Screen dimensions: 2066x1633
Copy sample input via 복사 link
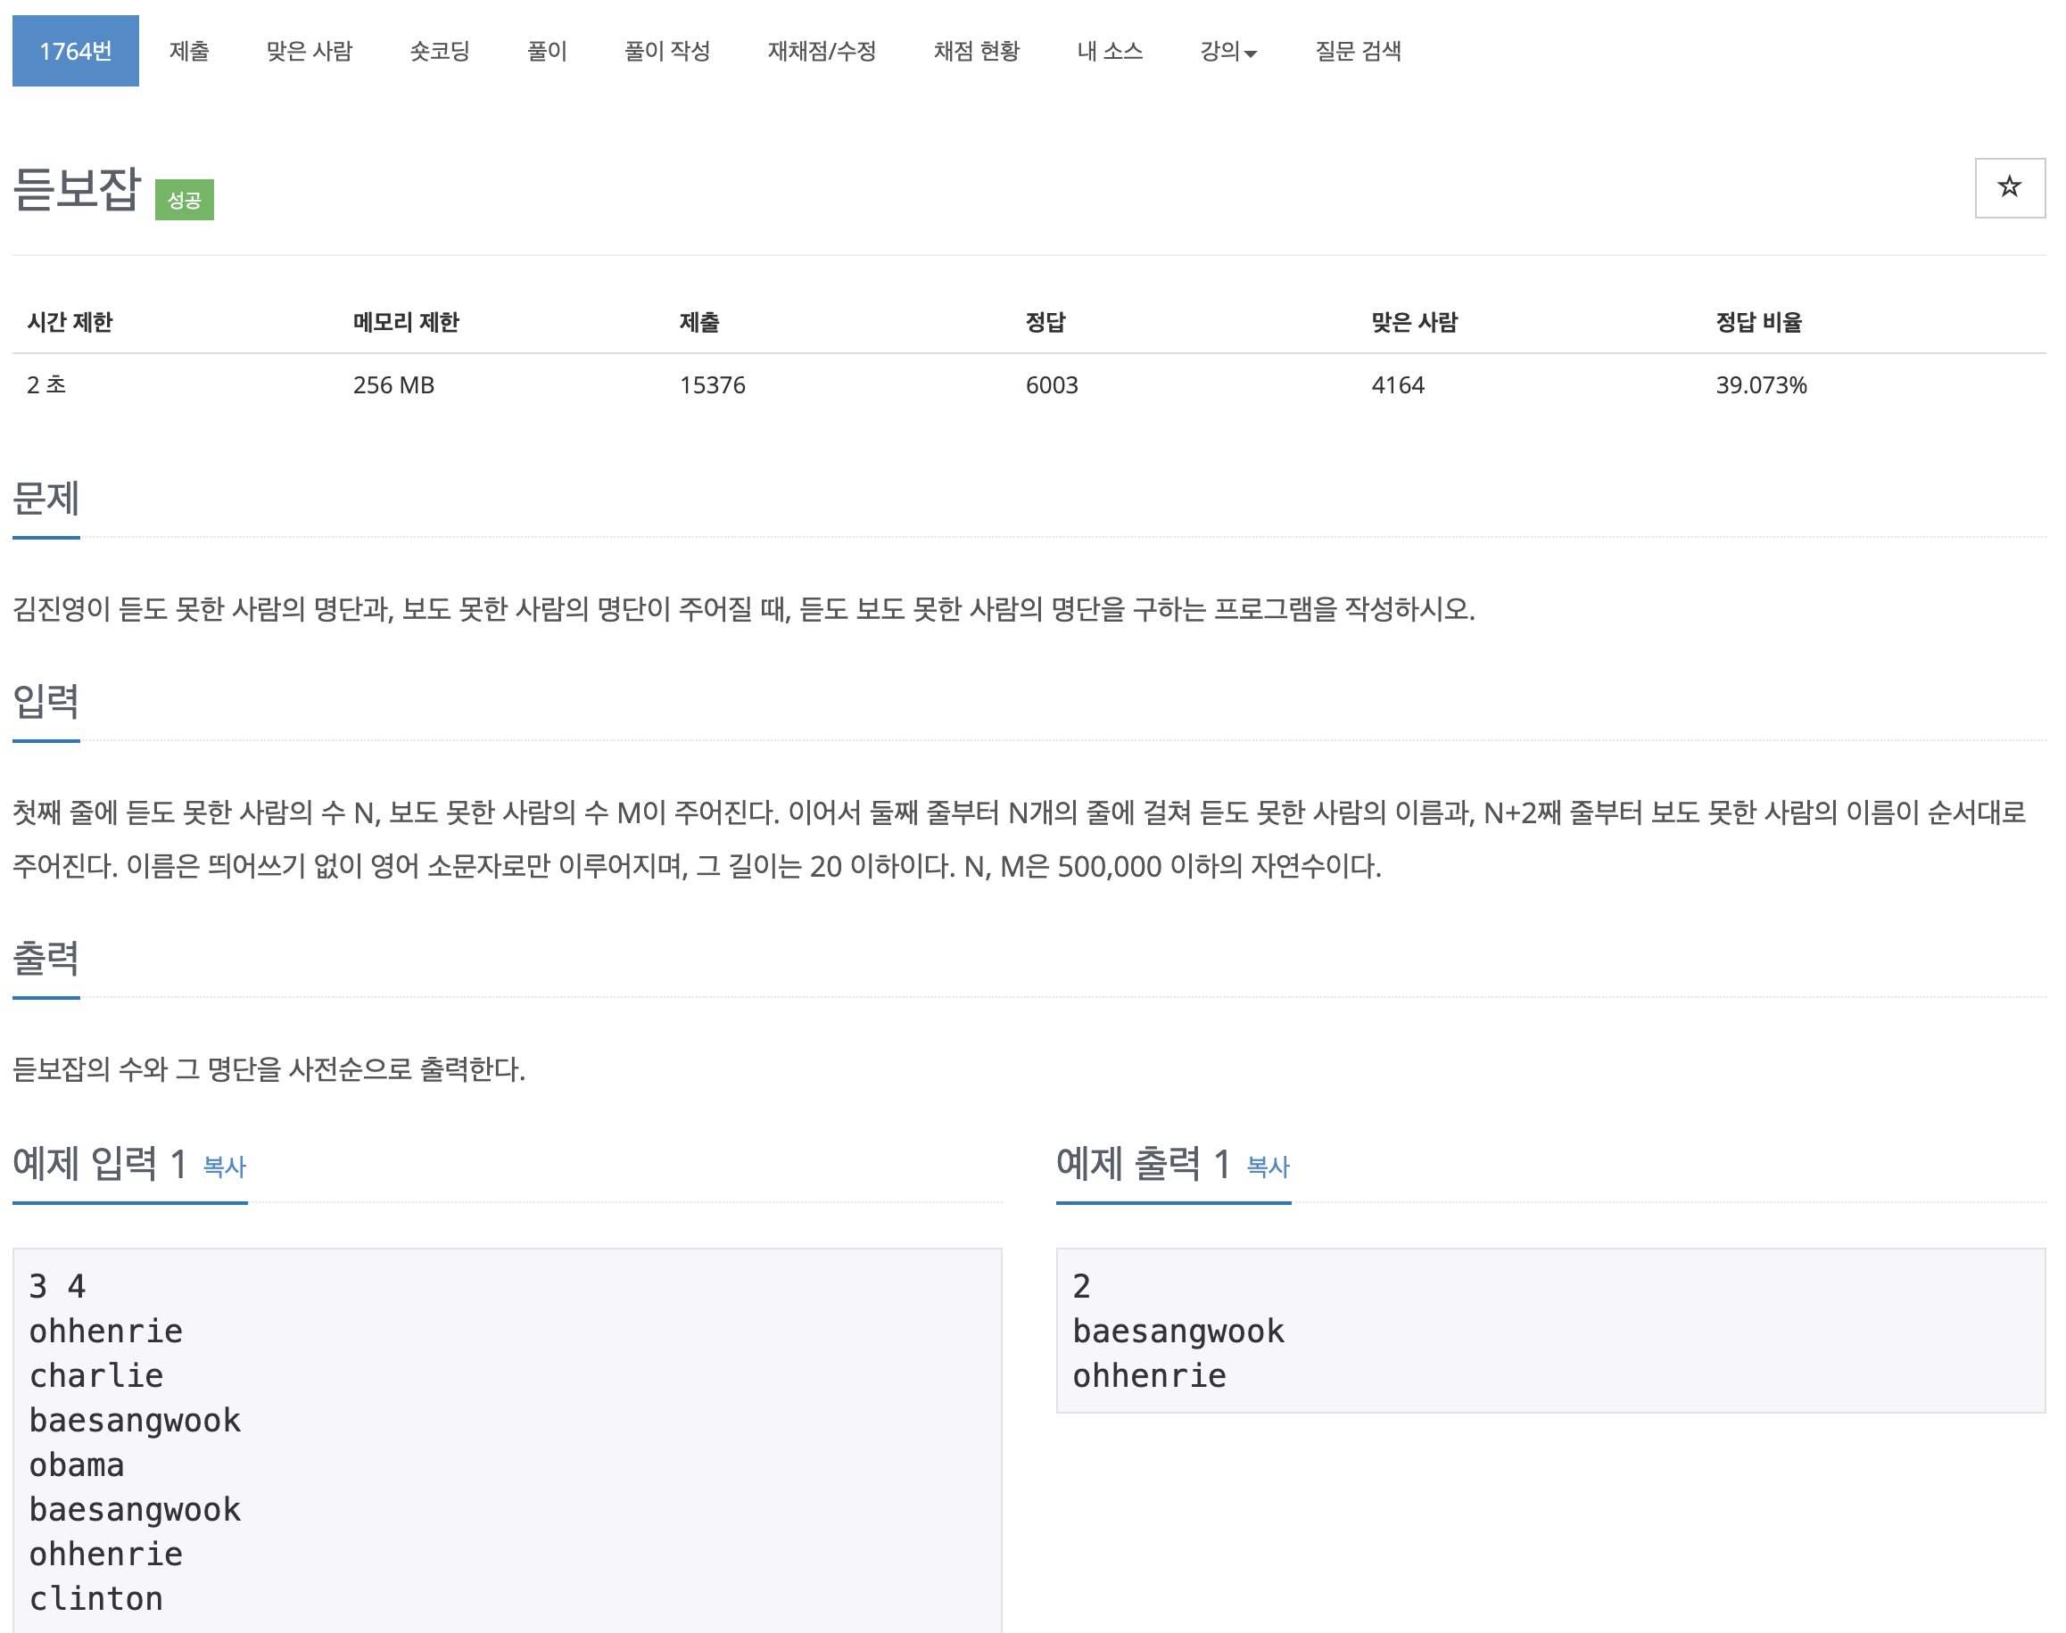click(225, 1167)
